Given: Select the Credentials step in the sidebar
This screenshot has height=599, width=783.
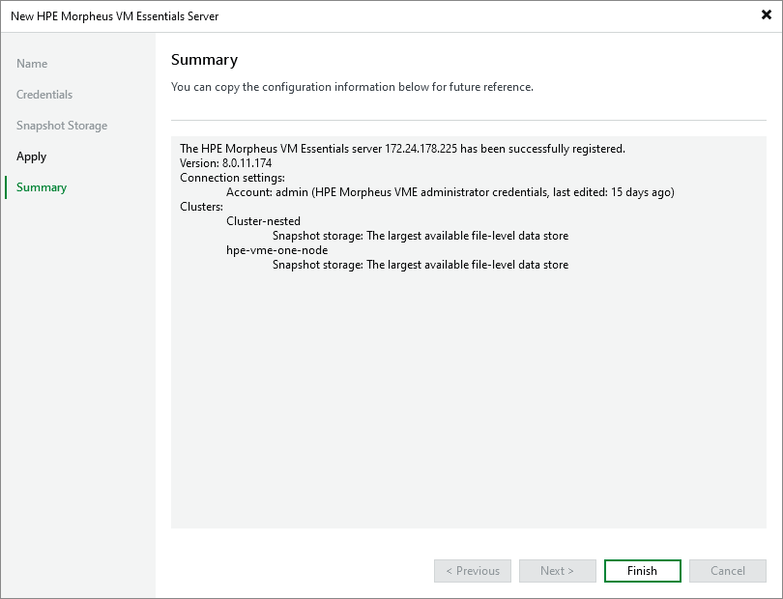Looking at the screenshot, I should click(44, 95).
